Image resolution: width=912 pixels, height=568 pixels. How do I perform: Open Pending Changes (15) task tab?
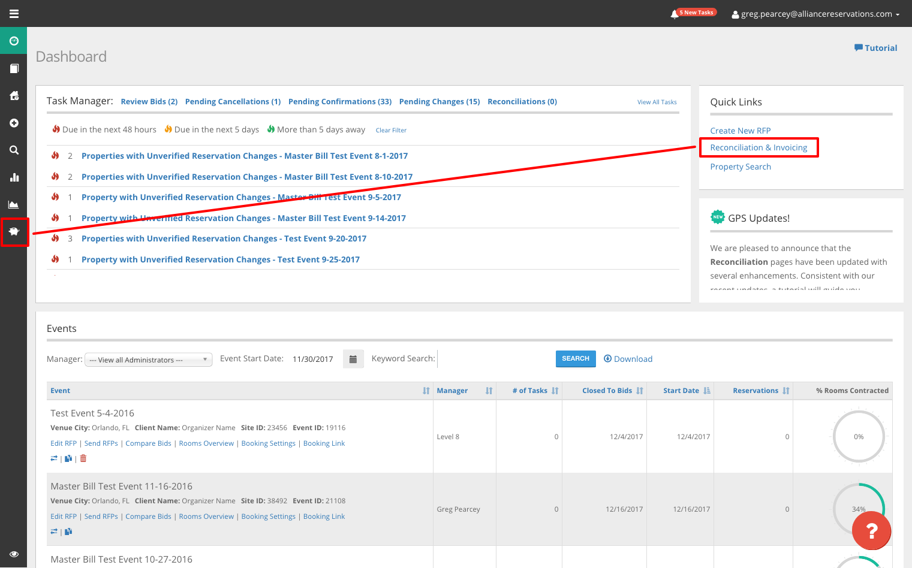tap(440, 102)
